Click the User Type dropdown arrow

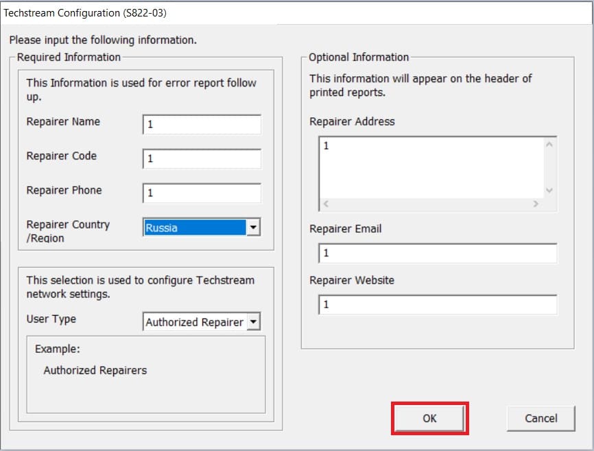(253, 322)
